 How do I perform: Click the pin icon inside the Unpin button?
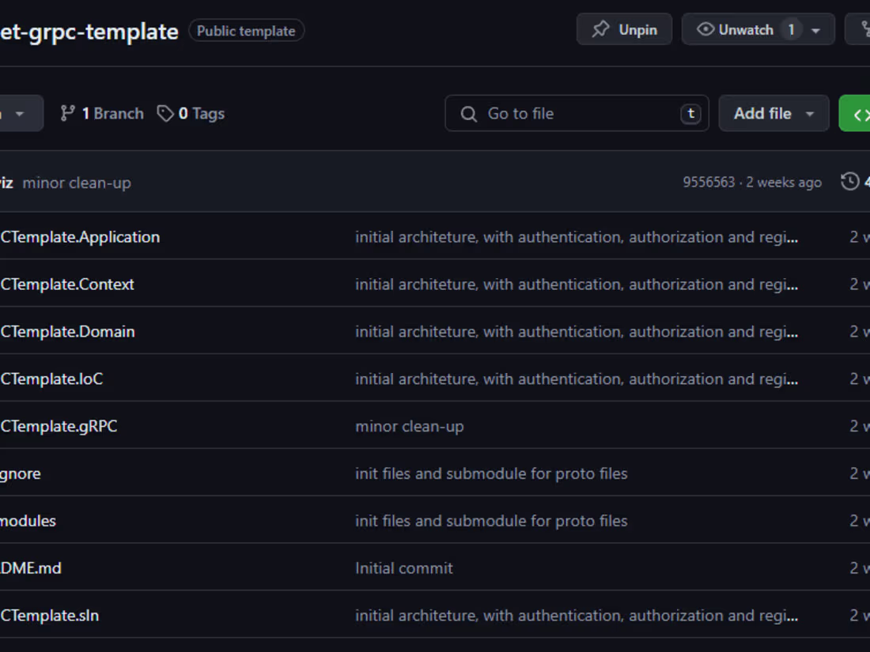(600, 28)
